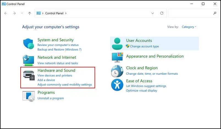Open Adjust commonly used mobility settings
This screenshot has width=221, height=129.
(65, 85)
